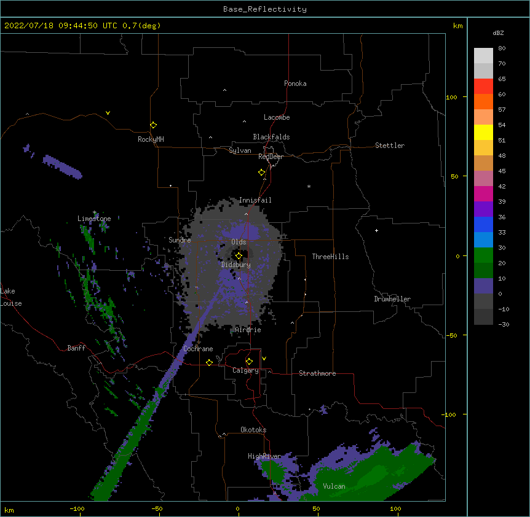Viewport: 530px width, 517px height.
Task: Click the yellow diamond marker beside RockyMH
Action: (153, 125)
